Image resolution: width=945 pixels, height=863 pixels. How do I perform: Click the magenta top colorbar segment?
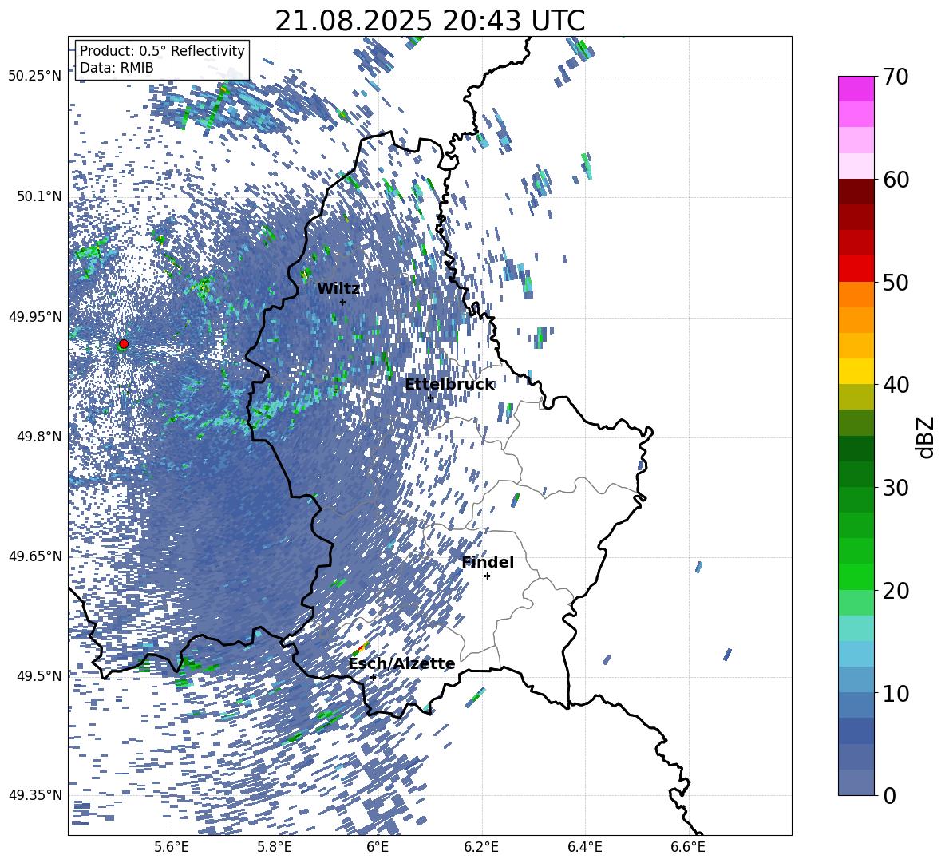[856, 89]
